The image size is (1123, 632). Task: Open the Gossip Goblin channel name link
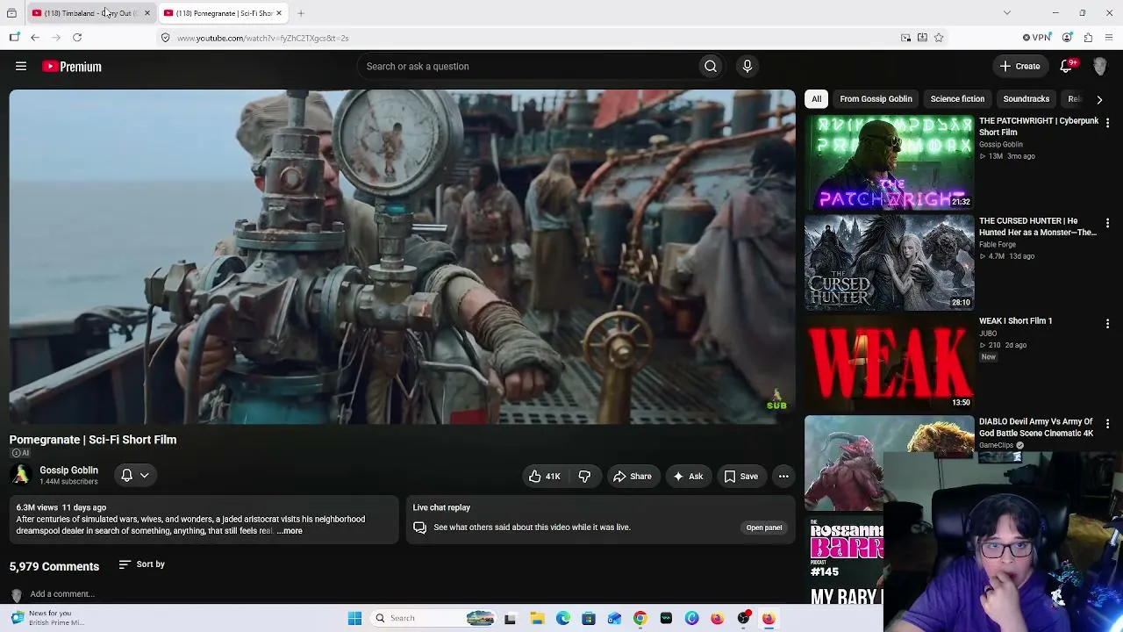point(68,470)
